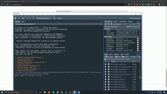
Task: Maximize the Environment pane
Action: 139,22
